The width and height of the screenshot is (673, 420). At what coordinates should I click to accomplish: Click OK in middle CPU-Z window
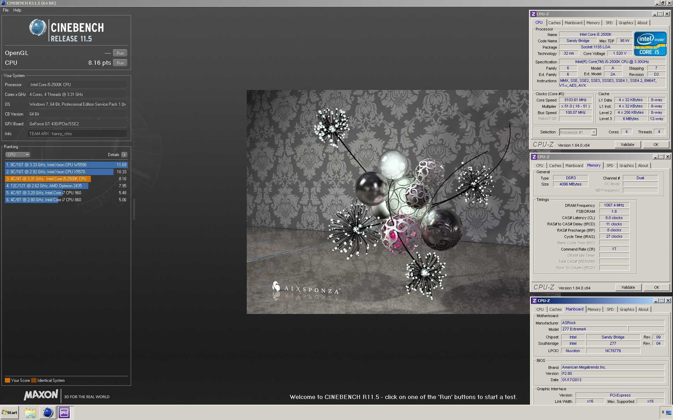657,287
